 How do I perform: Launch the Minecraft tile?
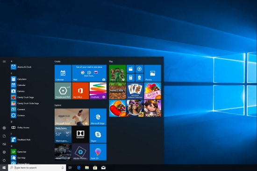point(117,91)
